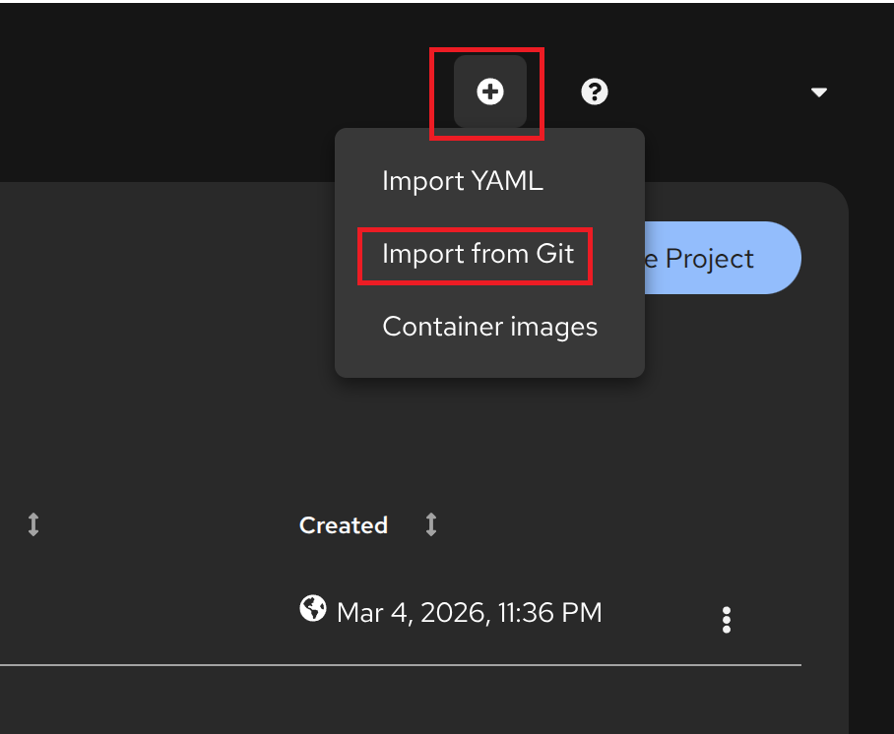This screenshot has width=894, height=734.
Task: Collapse the add menu by clicking the plus icon
Action: coord(489,92)
